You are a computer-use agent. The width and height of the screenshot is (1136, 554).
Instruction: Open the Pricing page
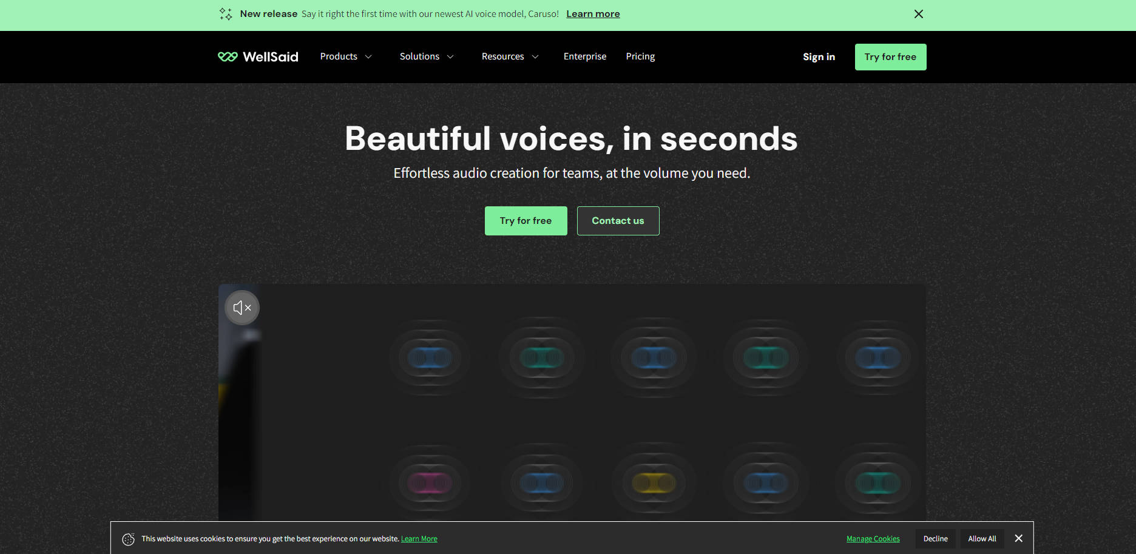(640, 56)
